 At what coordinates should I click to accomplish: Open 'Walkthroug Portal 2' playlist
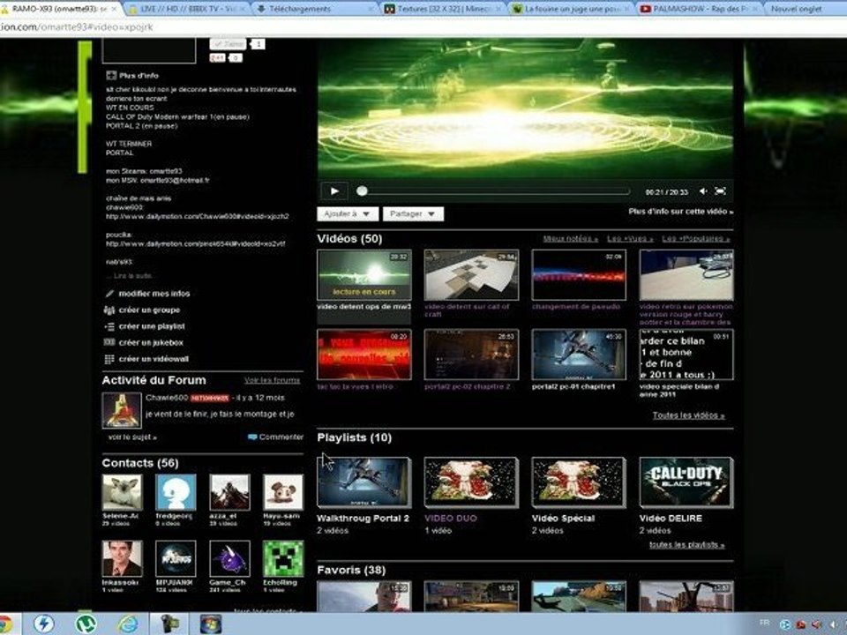(x=364, y=482)
